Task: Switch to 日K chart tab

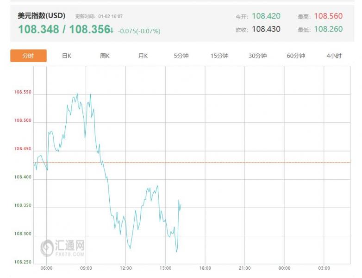Action: tap(67, 56)
